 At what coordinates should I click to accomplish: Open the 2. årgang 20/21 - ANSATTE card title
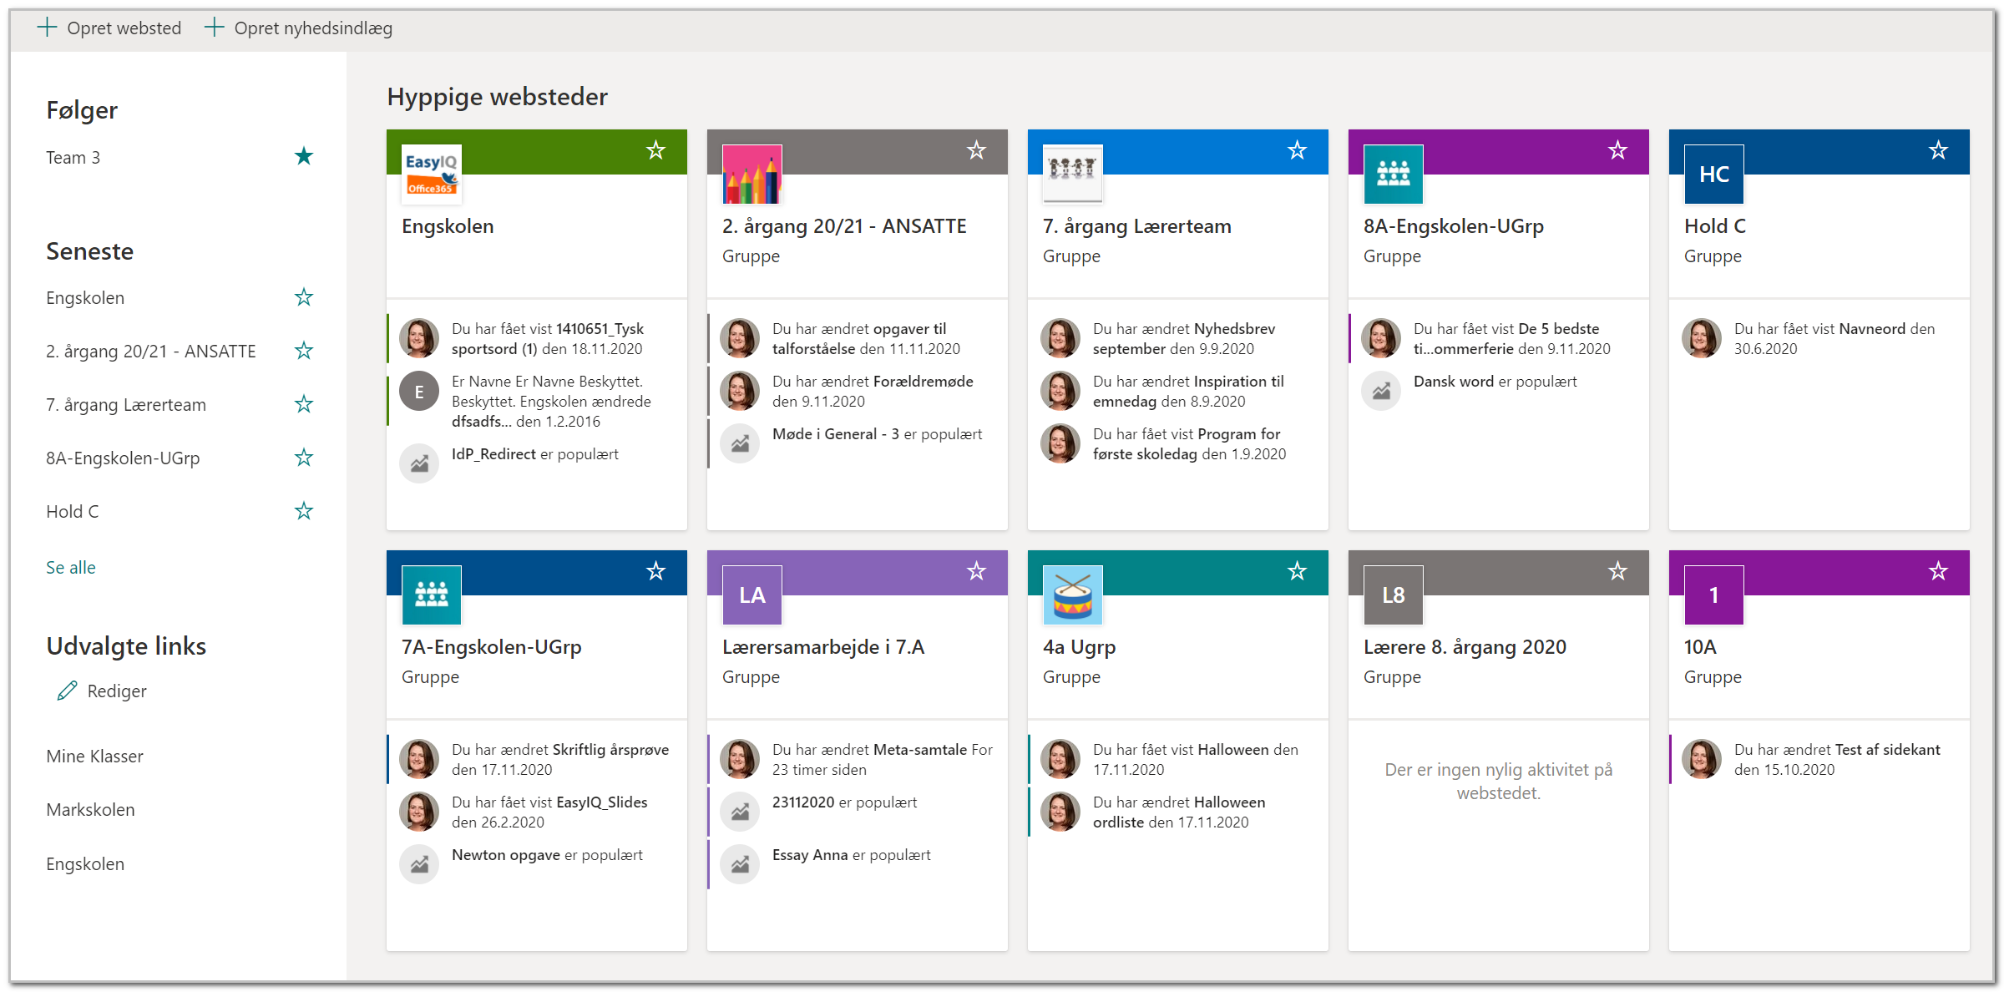(844, 226)
